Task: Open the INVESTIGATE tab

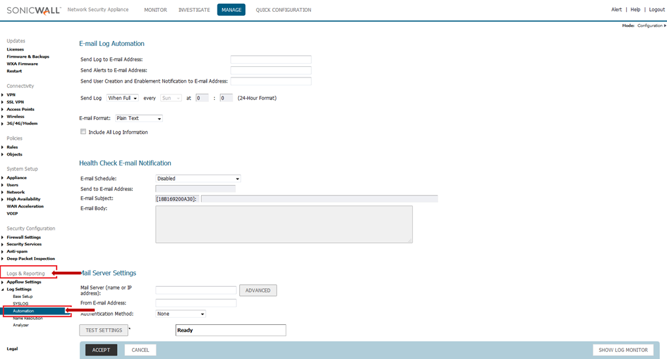Action: point(194,10)
